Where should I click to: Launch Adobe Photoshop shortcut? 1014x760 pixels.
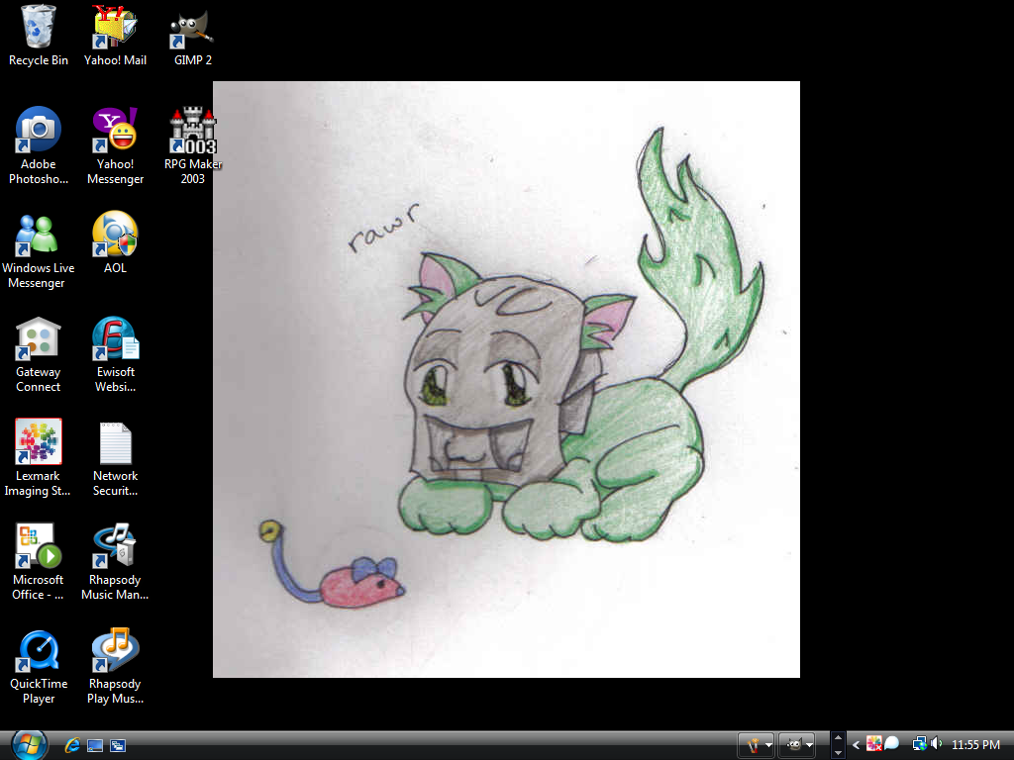point(38,129)
